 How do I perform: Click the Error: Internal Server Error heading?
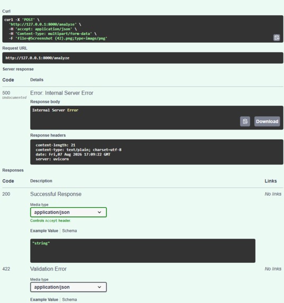pos(62,93)
